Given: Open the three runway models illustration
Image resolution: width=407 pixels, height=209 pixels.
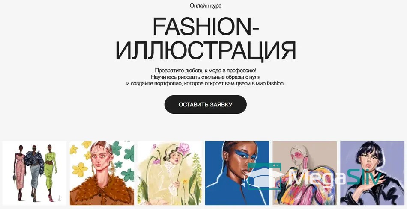Looking at the screenshot, I should (35, 173).
